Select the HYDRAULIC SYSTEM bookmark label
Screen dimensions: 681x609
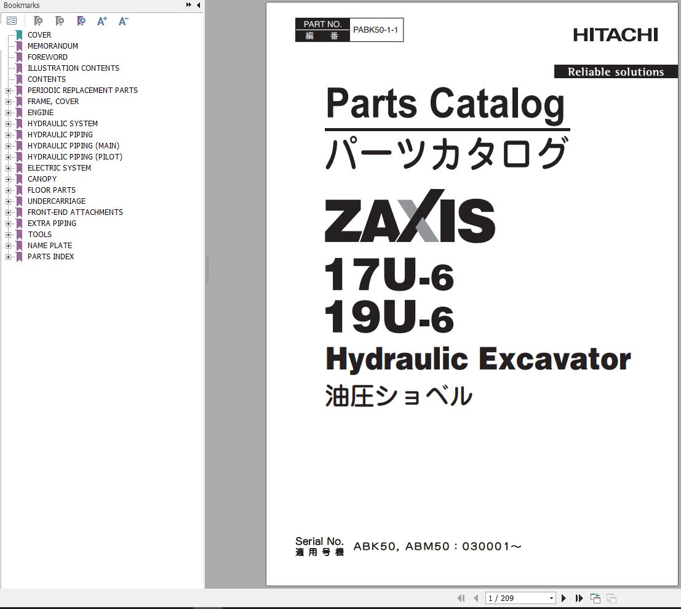[63, 123]
